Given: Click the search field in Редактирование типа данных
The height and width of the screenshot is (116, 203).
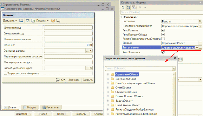Looking at the screenshot, I should (x=138, y=68).
